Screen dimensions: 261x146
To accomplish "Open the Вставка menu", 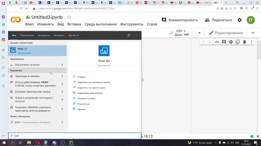I will tap(74, 24).
